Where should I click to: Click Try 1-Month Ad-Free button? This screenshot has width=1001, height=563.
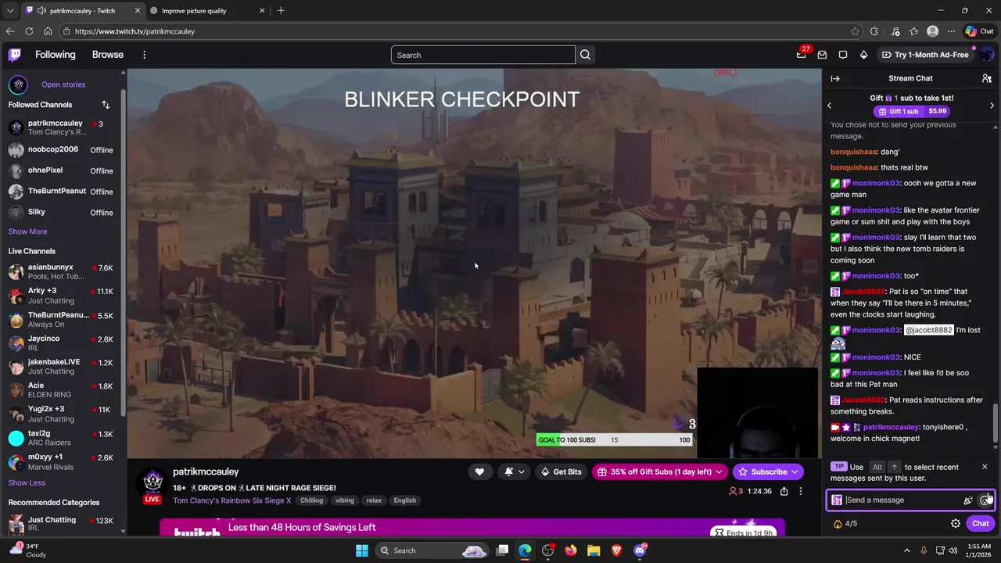[x=924, y=55]
